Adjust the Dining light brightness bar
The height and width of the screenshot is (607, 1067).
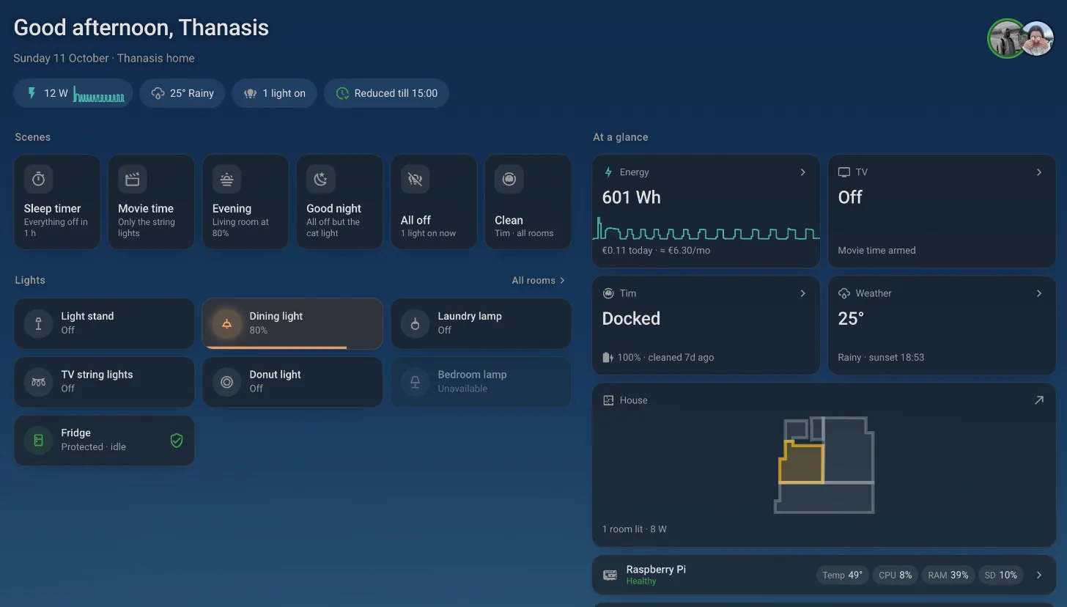tap(292, 347)
